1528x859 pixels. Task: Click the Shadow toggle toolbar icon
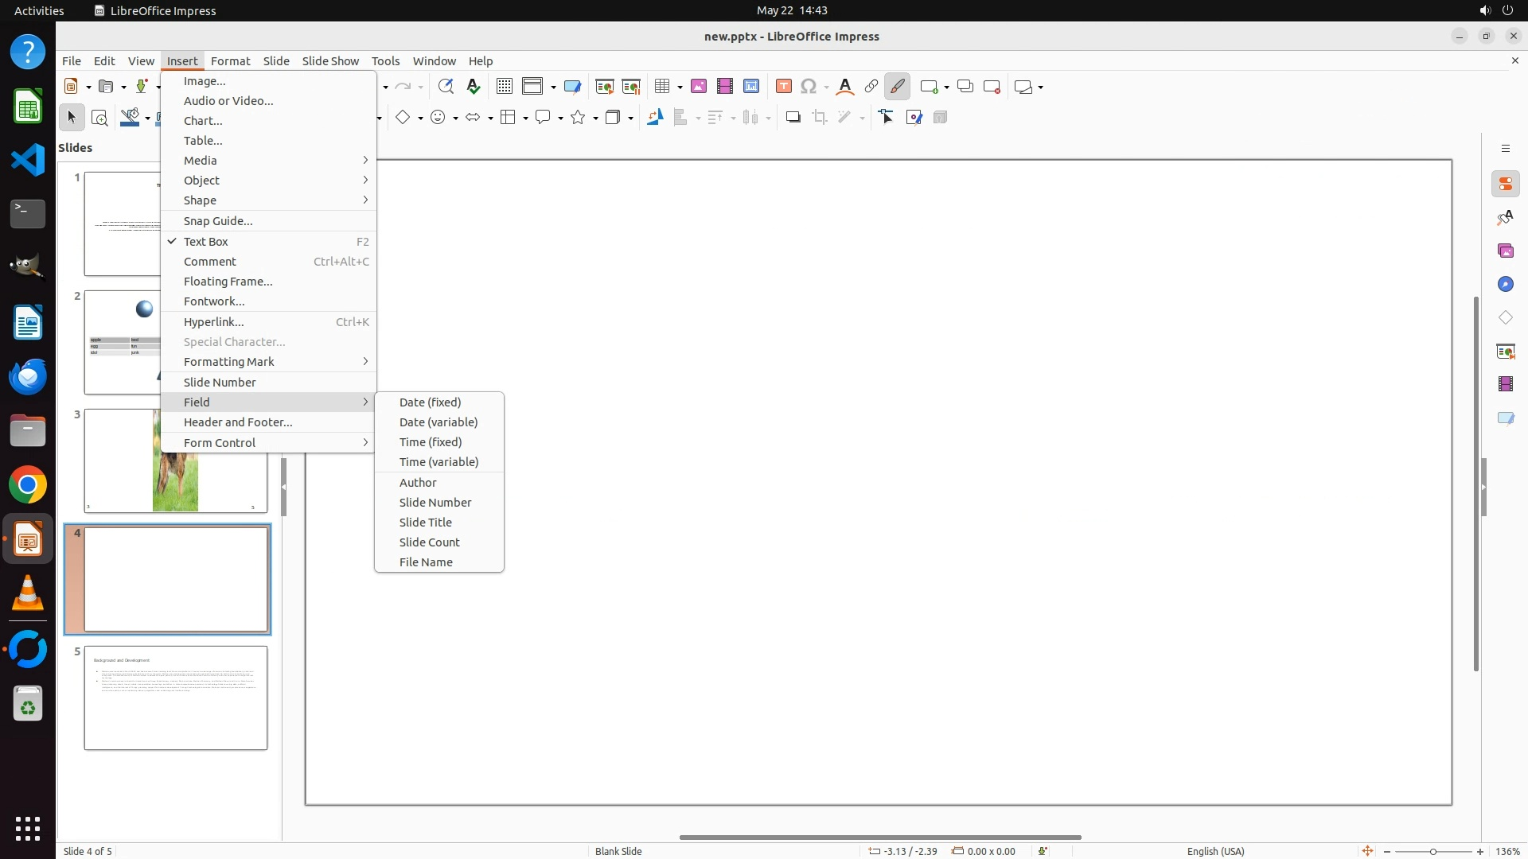(793, 118)
